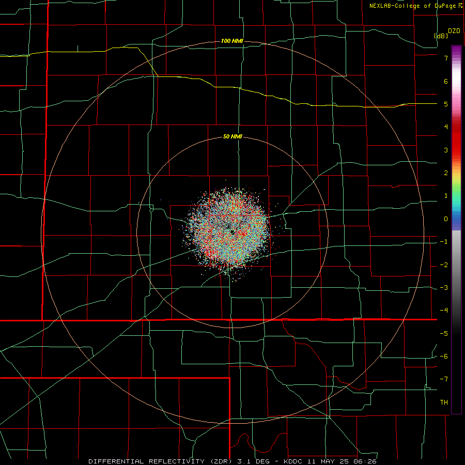Click the DZD label above the color scale
465x465 pixels.
click(454, 31)
